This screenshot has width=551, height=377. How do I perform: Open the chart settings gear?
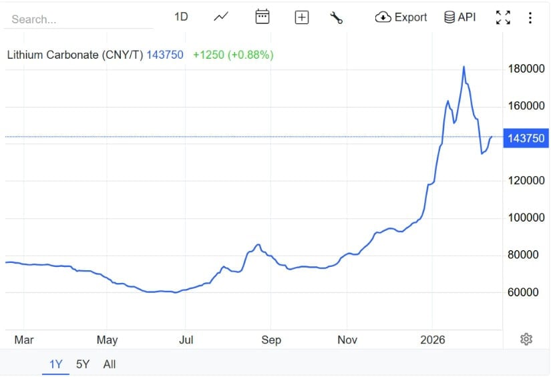[526, 339]
